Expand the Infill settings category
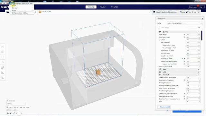 (179, 72)
